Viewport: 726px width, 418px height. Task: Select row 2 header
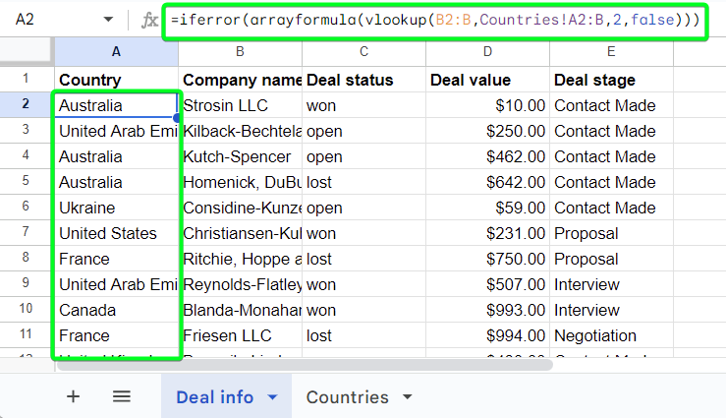coord(26,104)
